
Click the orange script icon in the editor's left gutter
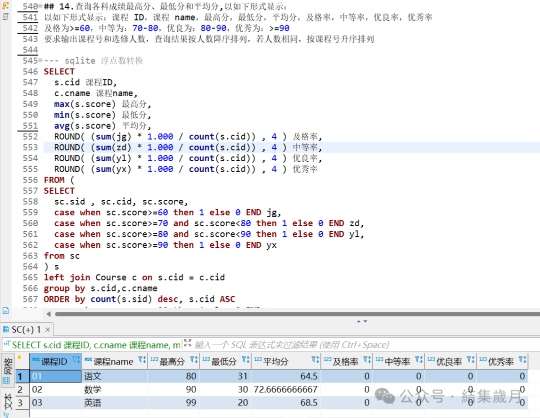5,5
